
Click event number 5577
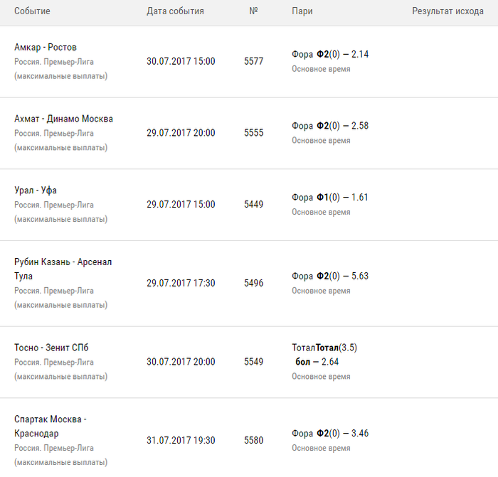tap(253, 62)
